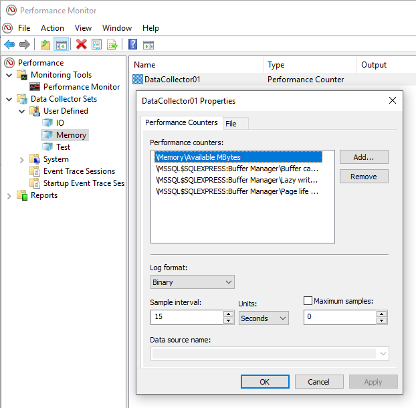
Task: Open the Window menu
Action: coord(117,28)
